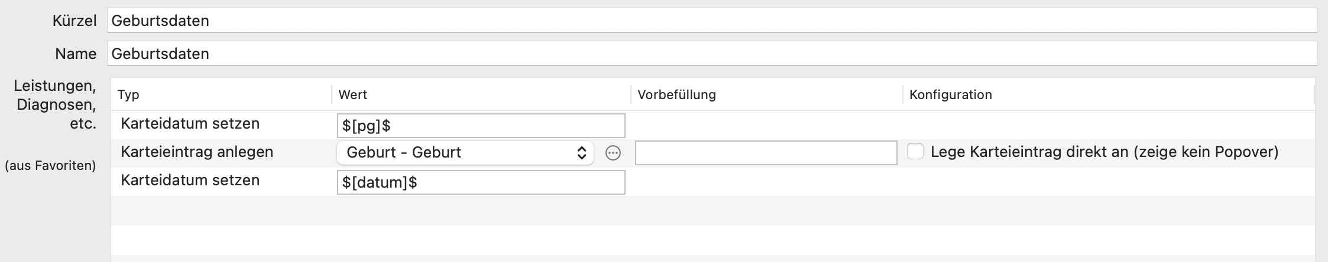Image resolution: width=1328 pixels, height=262 pixels.
Task: Click the Vorbefüllung column header
Action: pos(766,94)
